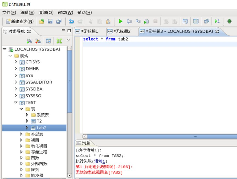Open the 窗口(W) menu
Screen dimensions: 237x179
tap(65, 13)
